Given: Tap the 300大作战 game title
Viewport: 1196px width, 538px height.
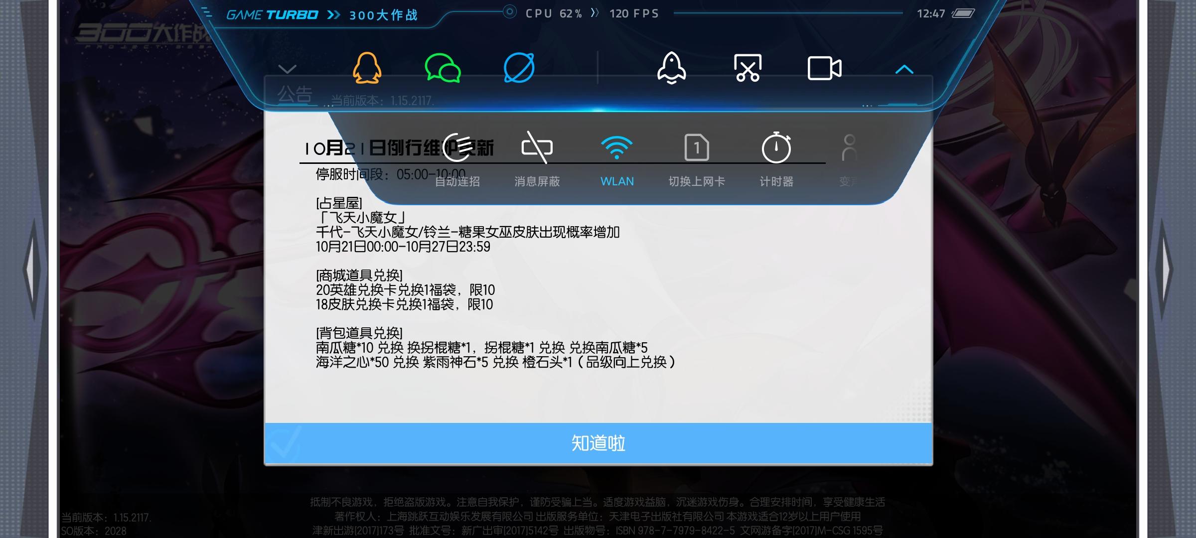Looking at the screenshot, I should [x=383, y=15].
